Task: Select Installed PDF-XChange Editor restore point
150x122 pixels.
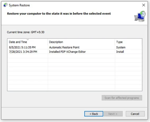Action: [67, 52]
